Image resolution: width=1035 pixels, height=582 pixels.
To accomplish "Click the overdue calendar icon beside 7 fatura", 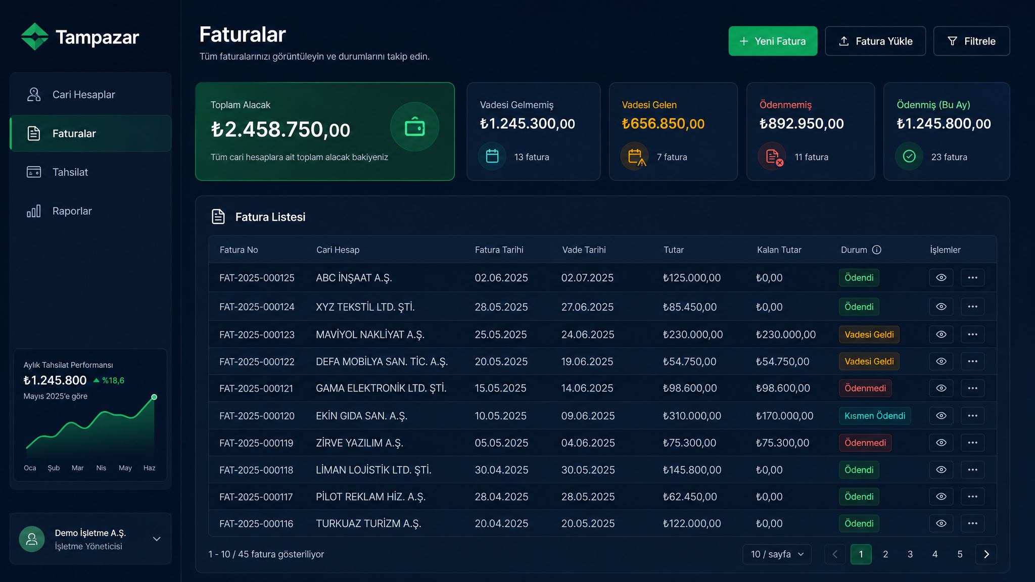I will [635, 156].
